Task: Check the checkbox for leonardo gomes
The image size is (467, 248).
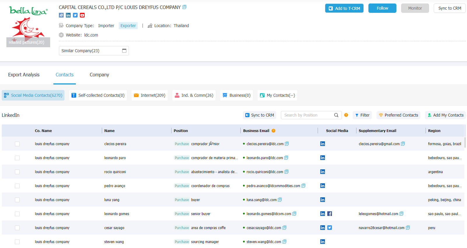Action: [x=17, y=214]
